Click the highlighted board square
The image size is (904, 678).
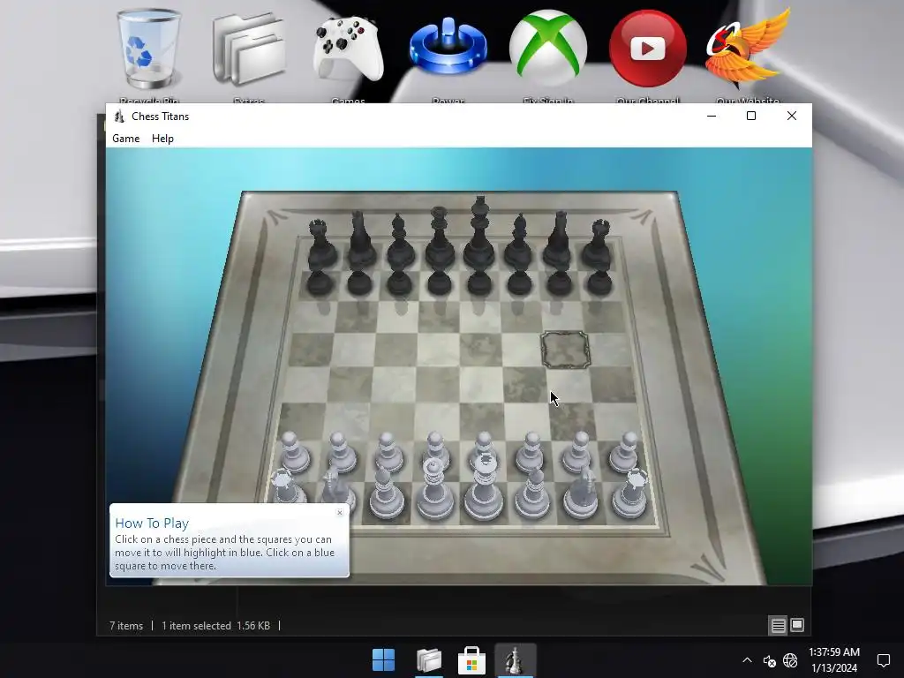565,350
